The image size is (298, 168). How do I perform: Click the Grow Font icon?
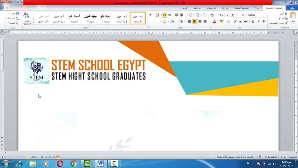click(x=233, y=15)
